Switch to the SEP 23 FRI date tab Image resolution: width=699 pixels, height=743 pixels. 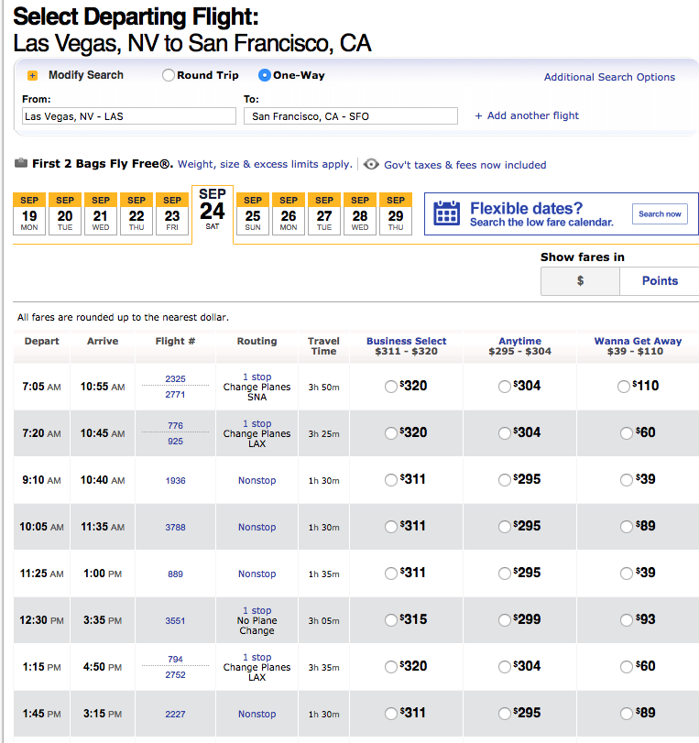click(x=172, y=213)
